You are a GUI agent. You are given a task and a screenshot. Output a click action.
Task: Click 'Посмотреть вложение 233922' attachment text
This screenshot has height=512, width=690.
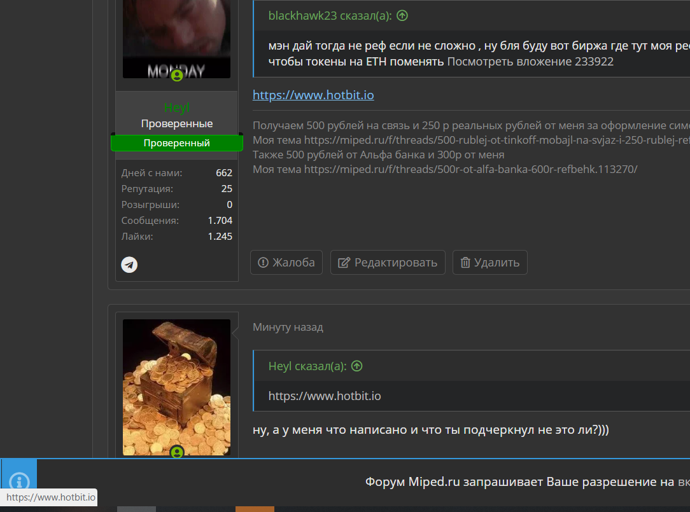coord(530,62)
